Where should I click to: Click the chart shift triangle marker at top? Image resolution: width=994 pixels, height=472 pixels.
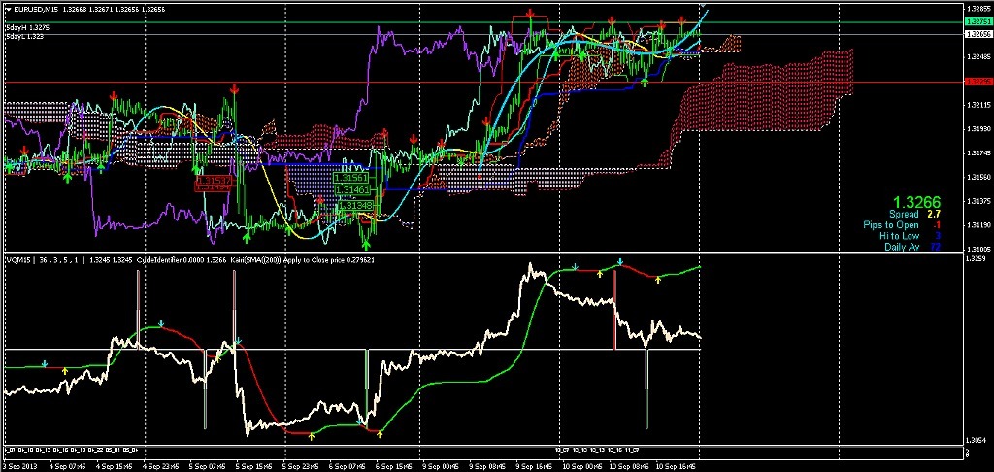pyautogui.click(x=703, y=5)
